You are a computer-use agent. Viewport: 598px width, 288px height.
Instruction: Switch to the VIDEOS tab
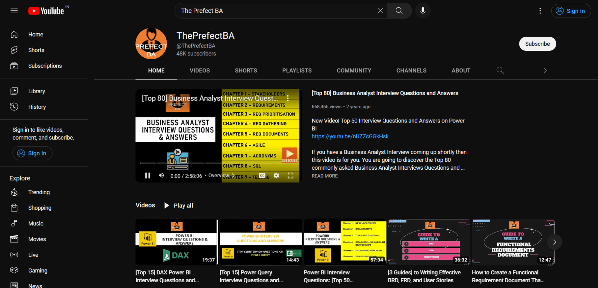coord(200,71)
